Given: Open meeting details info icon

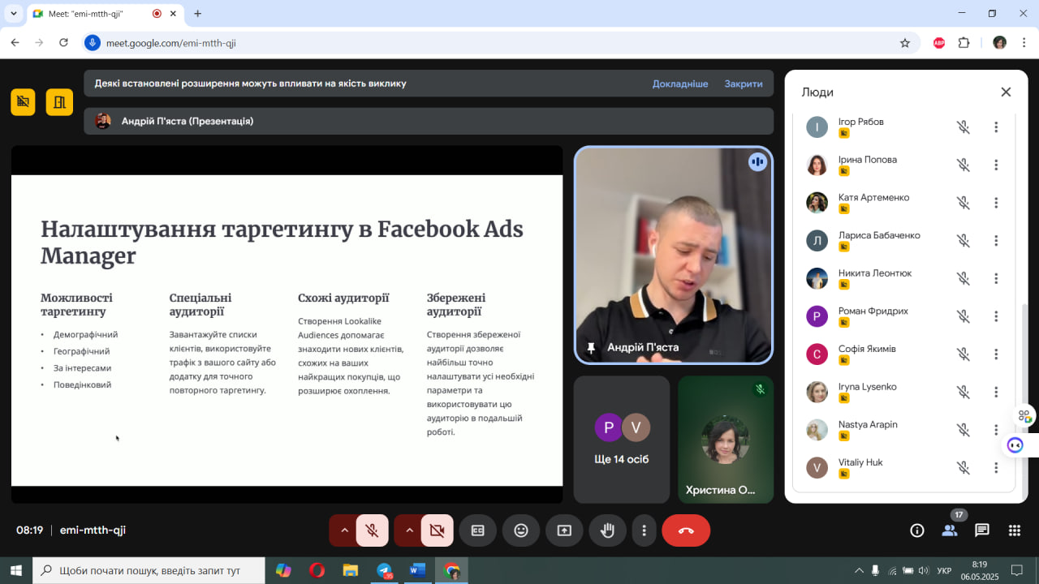Looking at the screenshot, I should click(917, 530).
